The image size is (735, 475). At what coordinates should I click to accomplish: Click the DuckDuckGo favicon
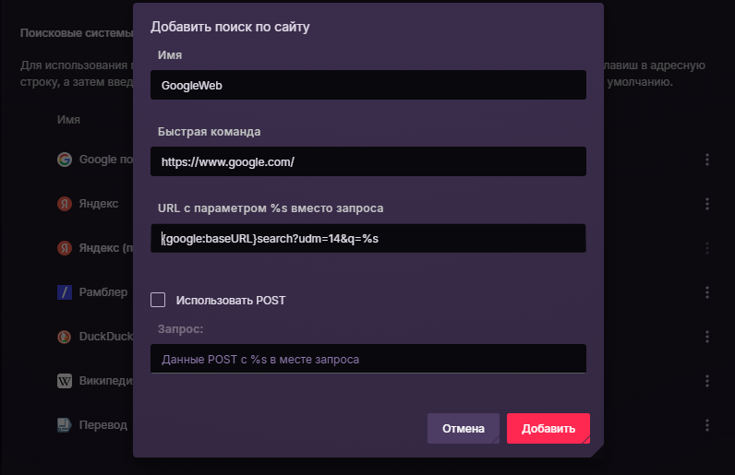[65, 337]
